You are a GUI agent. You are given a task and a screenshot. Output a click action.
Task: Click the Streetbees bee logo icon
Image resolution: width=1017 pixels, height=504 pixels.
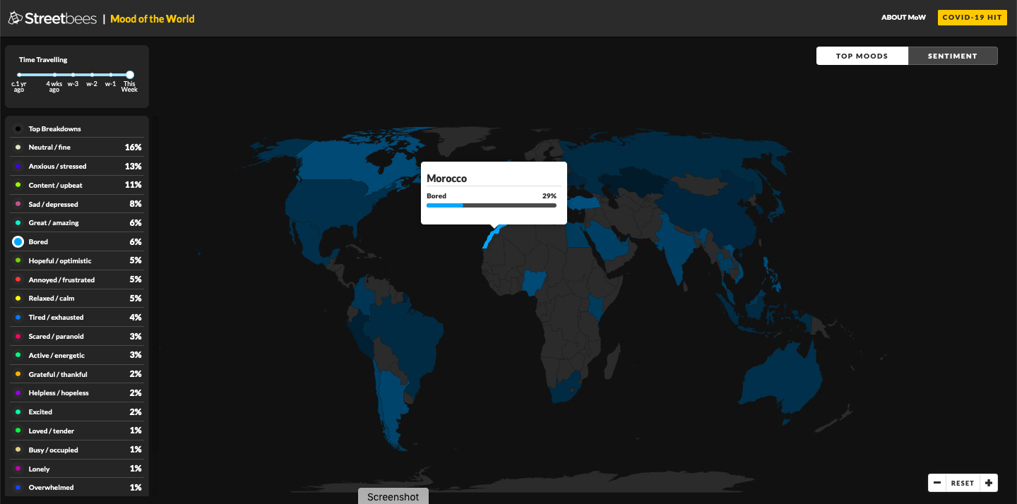tap(15, 17)
